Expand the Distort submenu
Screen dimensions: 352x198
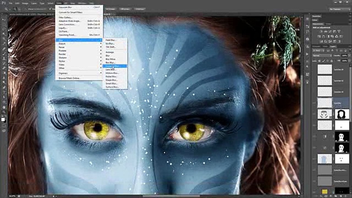pos(79,44)
